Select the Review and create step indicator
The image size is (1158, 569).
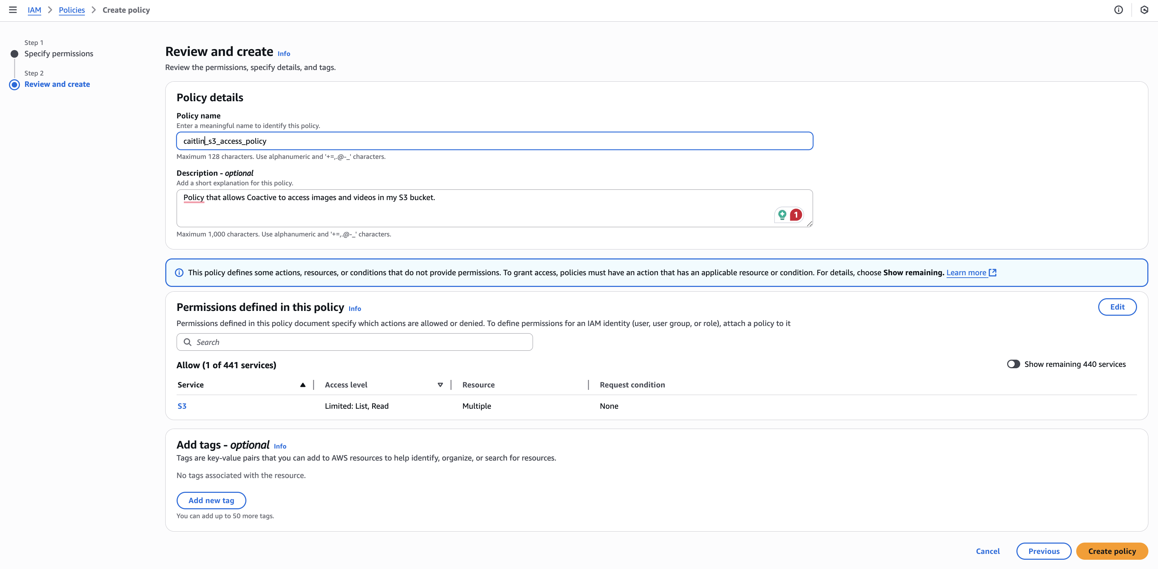click(x=14, y=84)
